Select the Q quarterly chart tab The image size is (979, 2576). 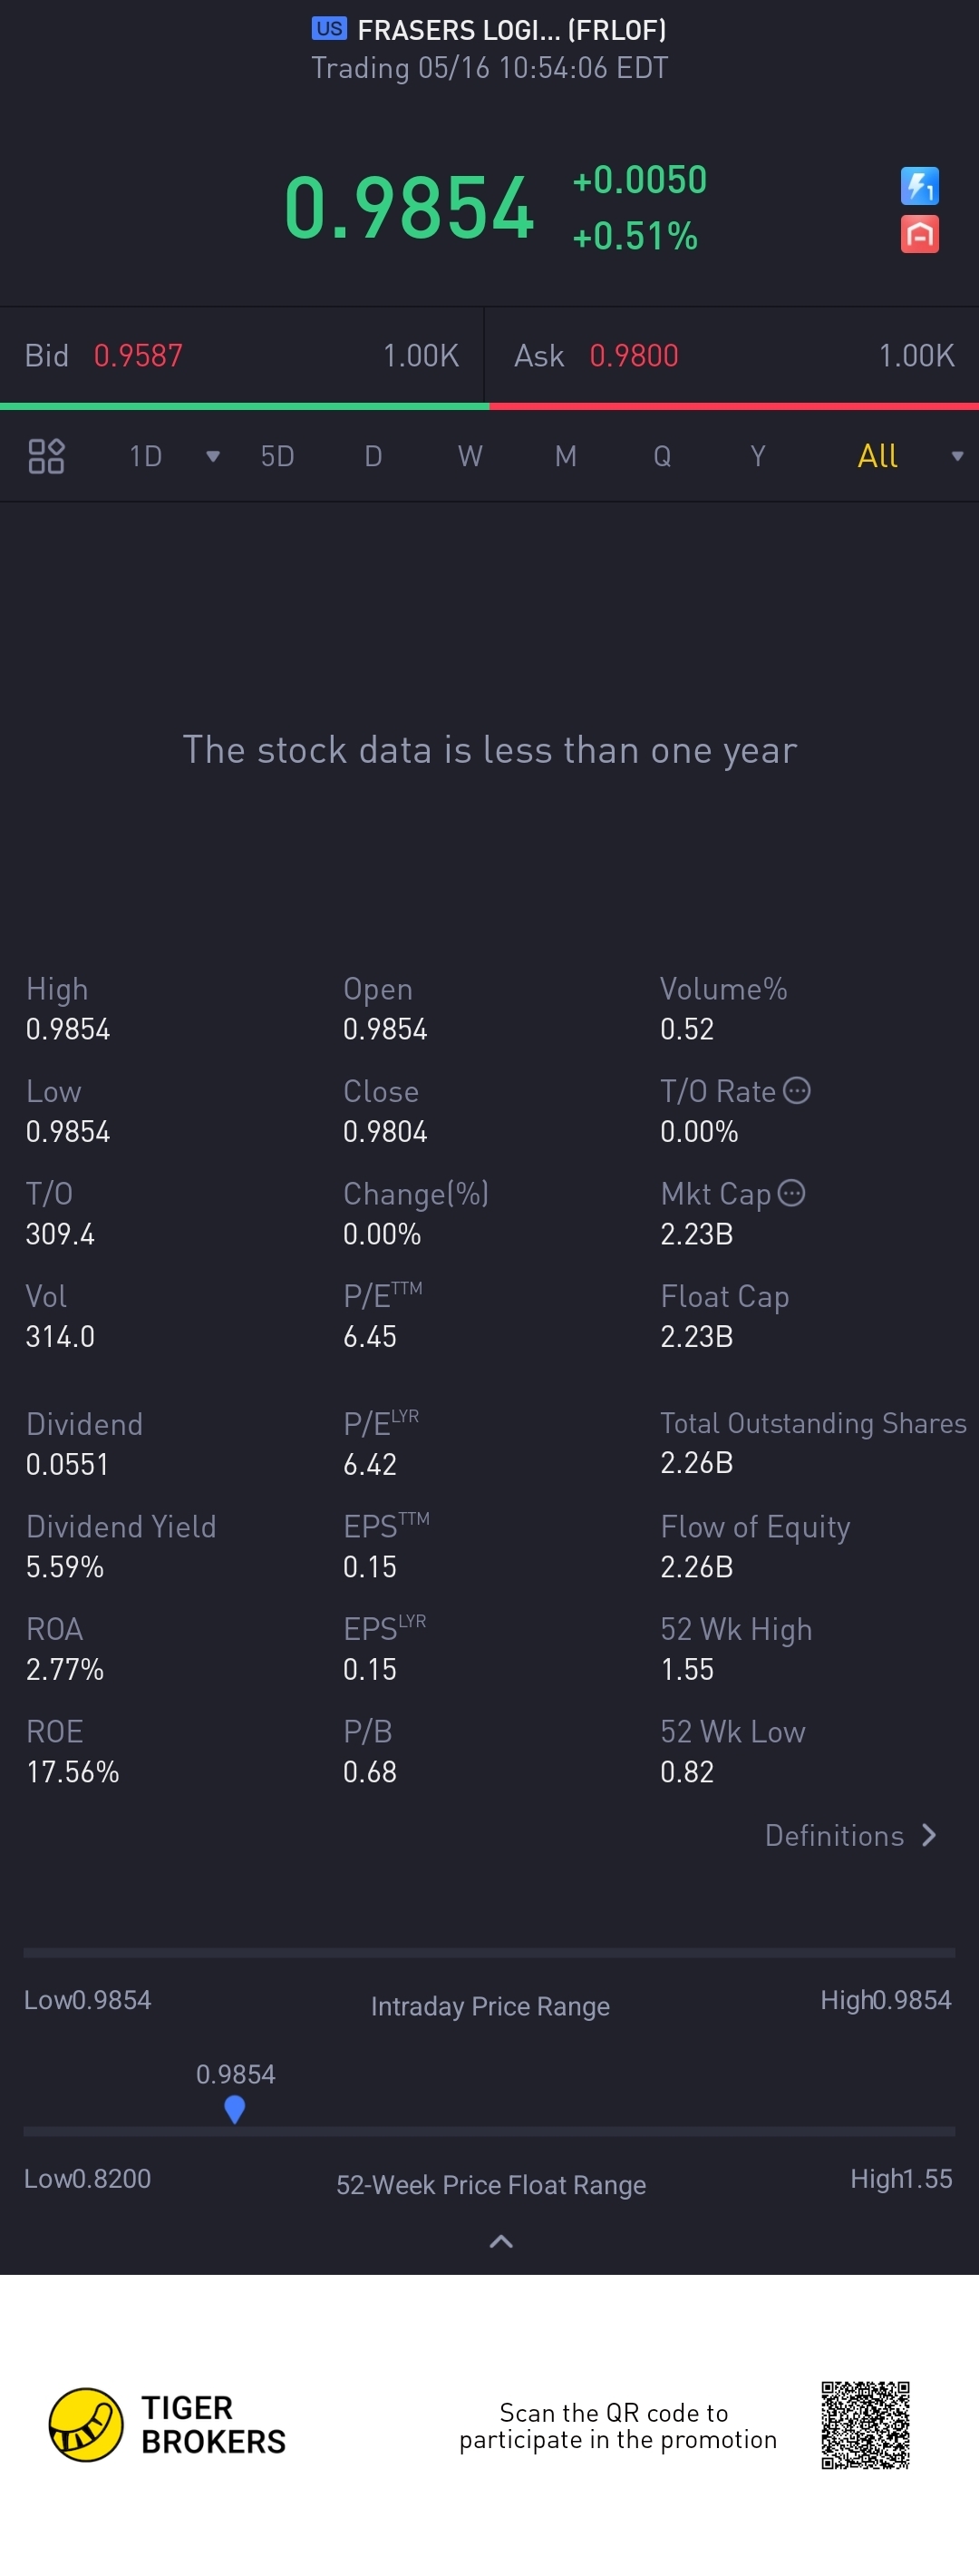[662, 457]
